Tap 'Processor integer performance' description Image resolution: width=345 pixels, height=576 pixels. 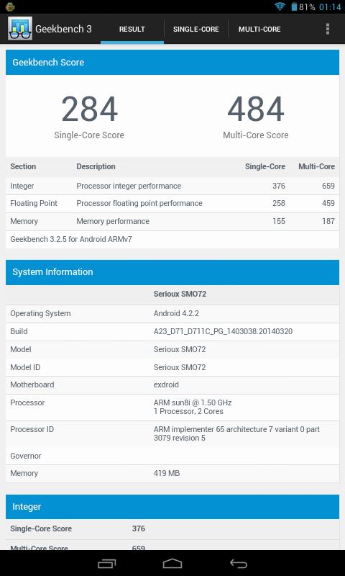pos(129,186)
